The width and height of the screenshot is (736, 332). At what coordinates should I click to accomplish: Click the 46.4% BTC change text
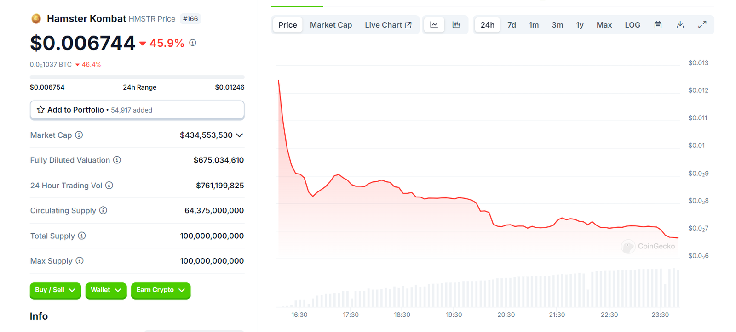click(91, 65)
